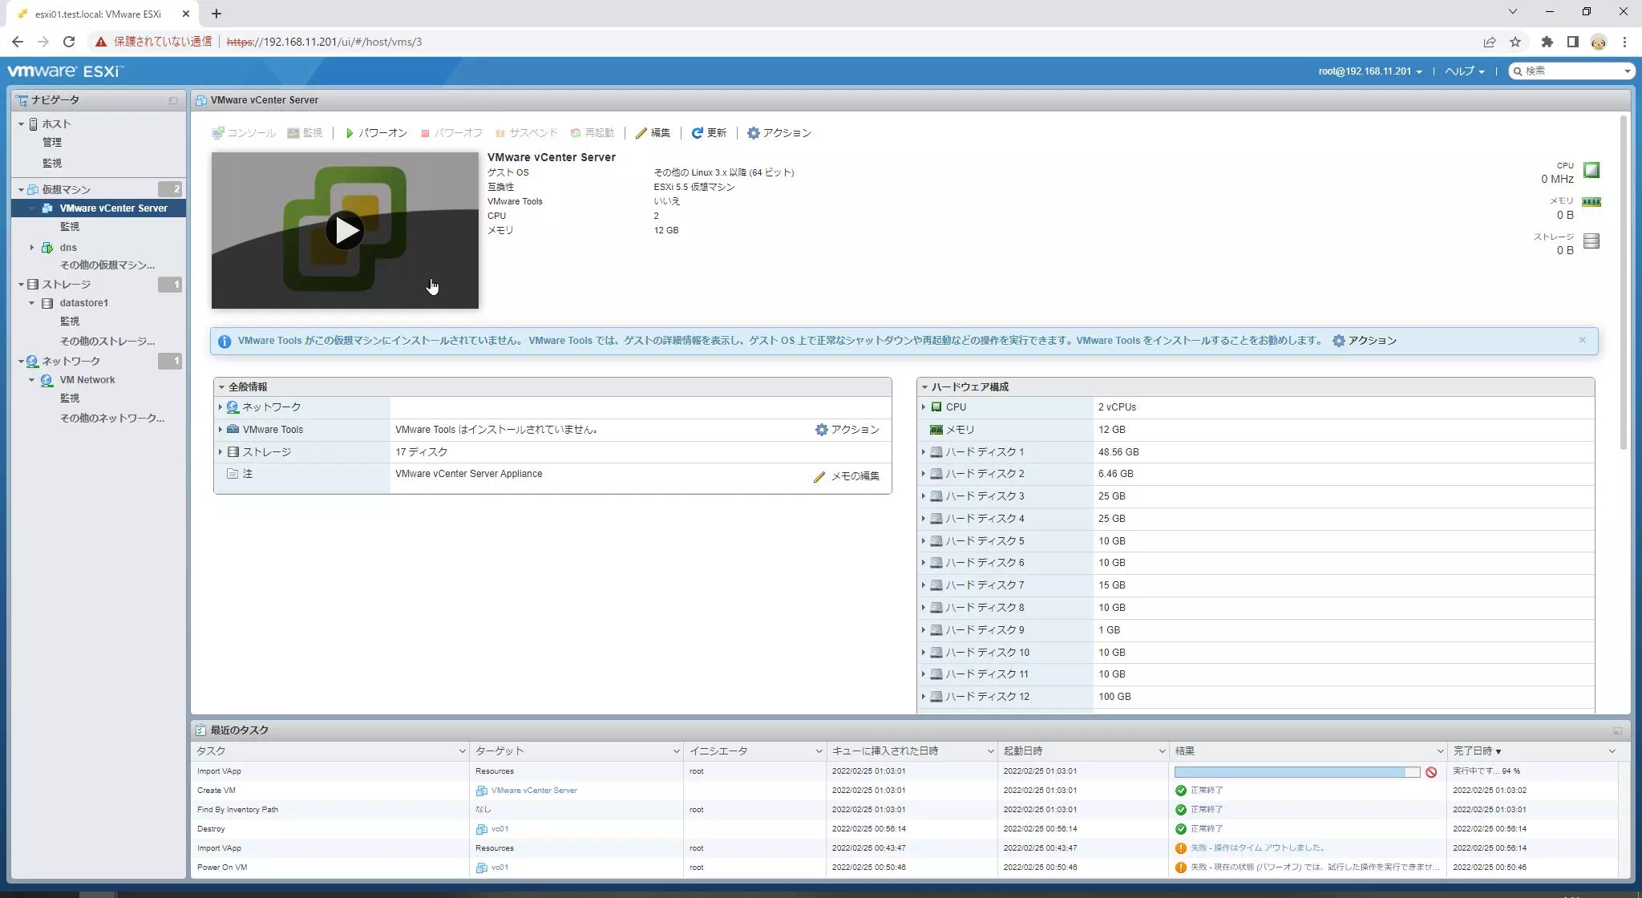Click the Edit memo (メモの編集) pencil link
The image size is (1642, 898).
tap(847, 476)
